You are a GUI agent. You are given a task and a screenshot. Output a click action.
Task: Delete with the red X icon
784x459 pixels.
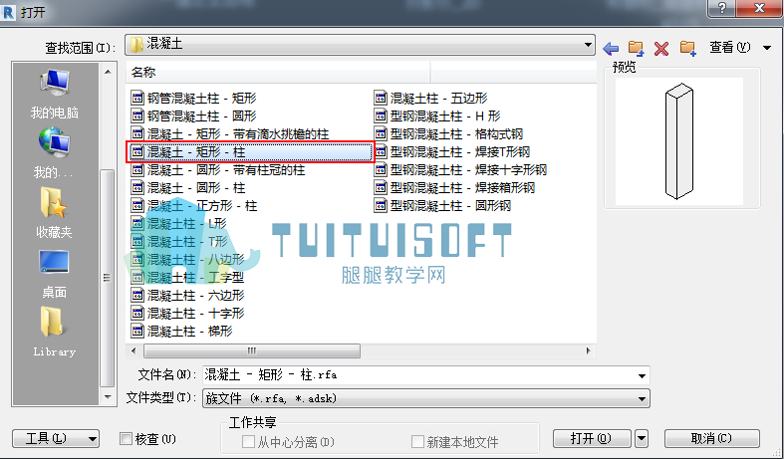(661, 49)
